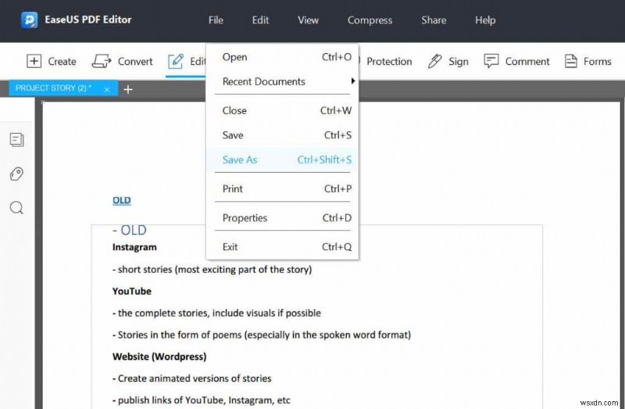Choose Exit in File menu
The image size is (625, 409).
click(283, 247)
